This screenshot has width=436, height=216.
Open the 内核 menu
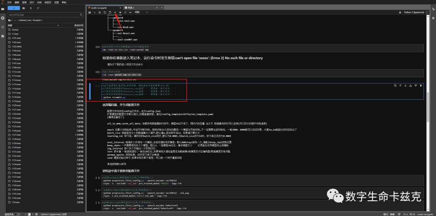pyautogui.click(x=39, y=2)
